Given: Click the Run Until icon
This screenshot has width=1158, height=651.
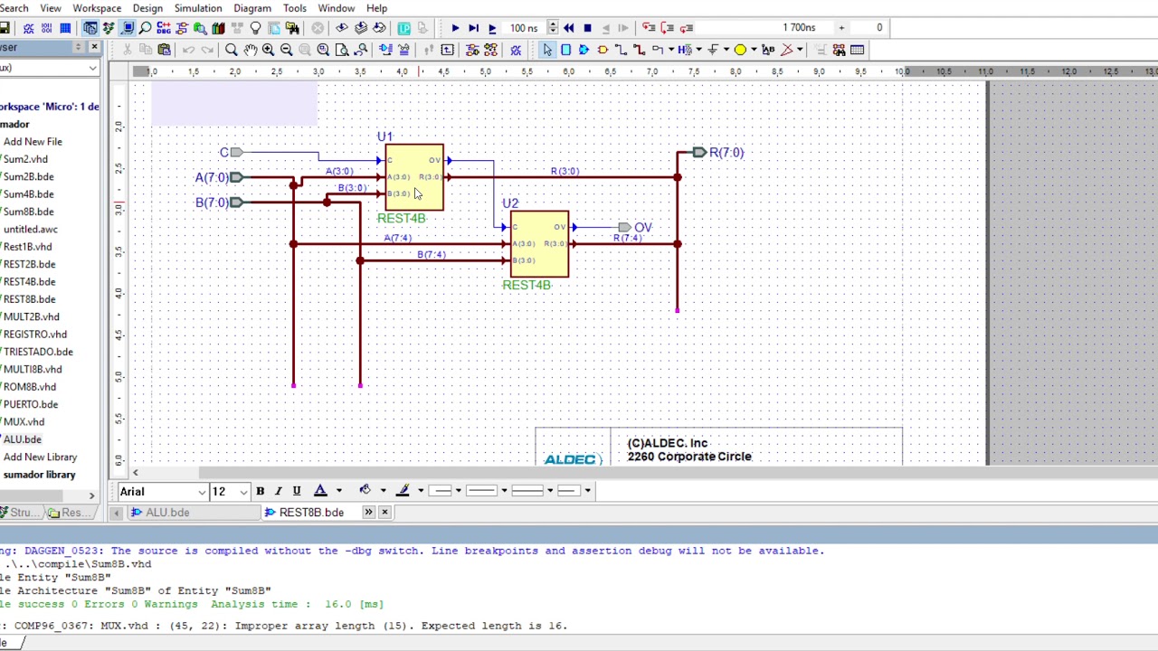Looking at the screenshot, I should coord(473,28).
